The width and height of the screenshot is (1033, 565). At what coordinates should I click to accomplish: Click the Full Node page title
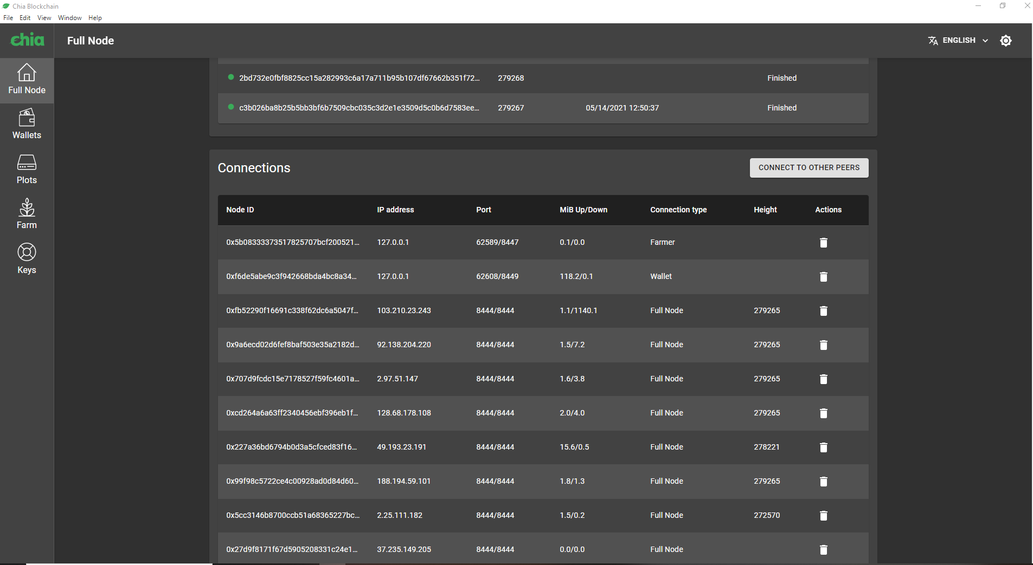click(91, 41)
